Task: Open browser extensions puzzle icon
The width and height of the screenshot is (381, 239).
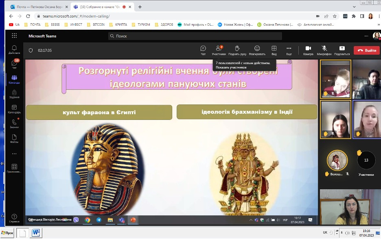Action: 354,16
